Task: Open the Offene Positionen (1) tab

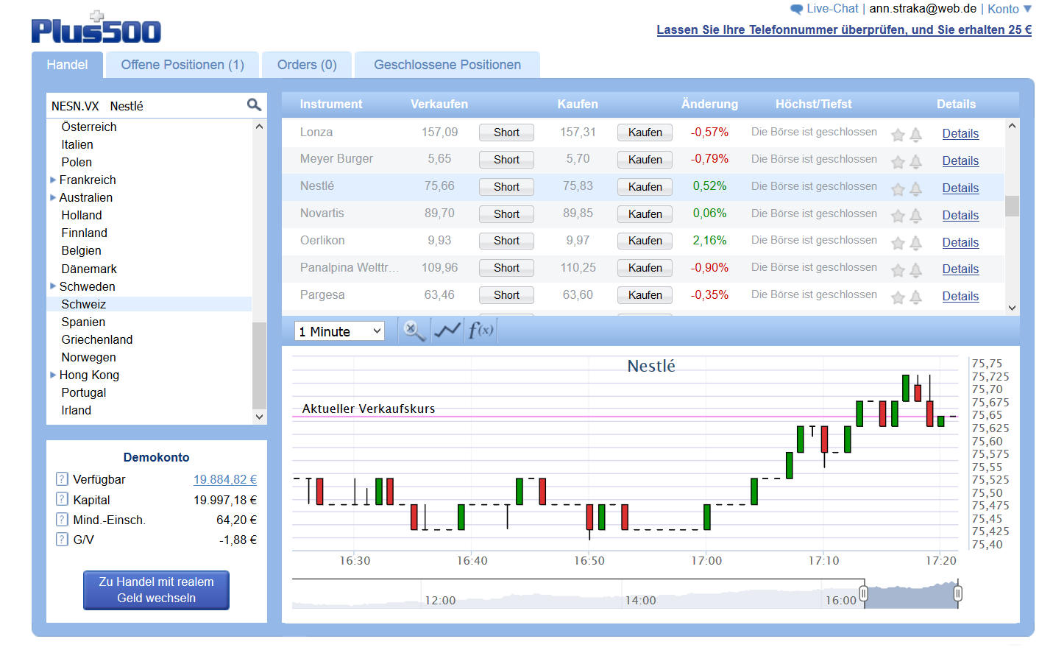Action: coord(182,65)
